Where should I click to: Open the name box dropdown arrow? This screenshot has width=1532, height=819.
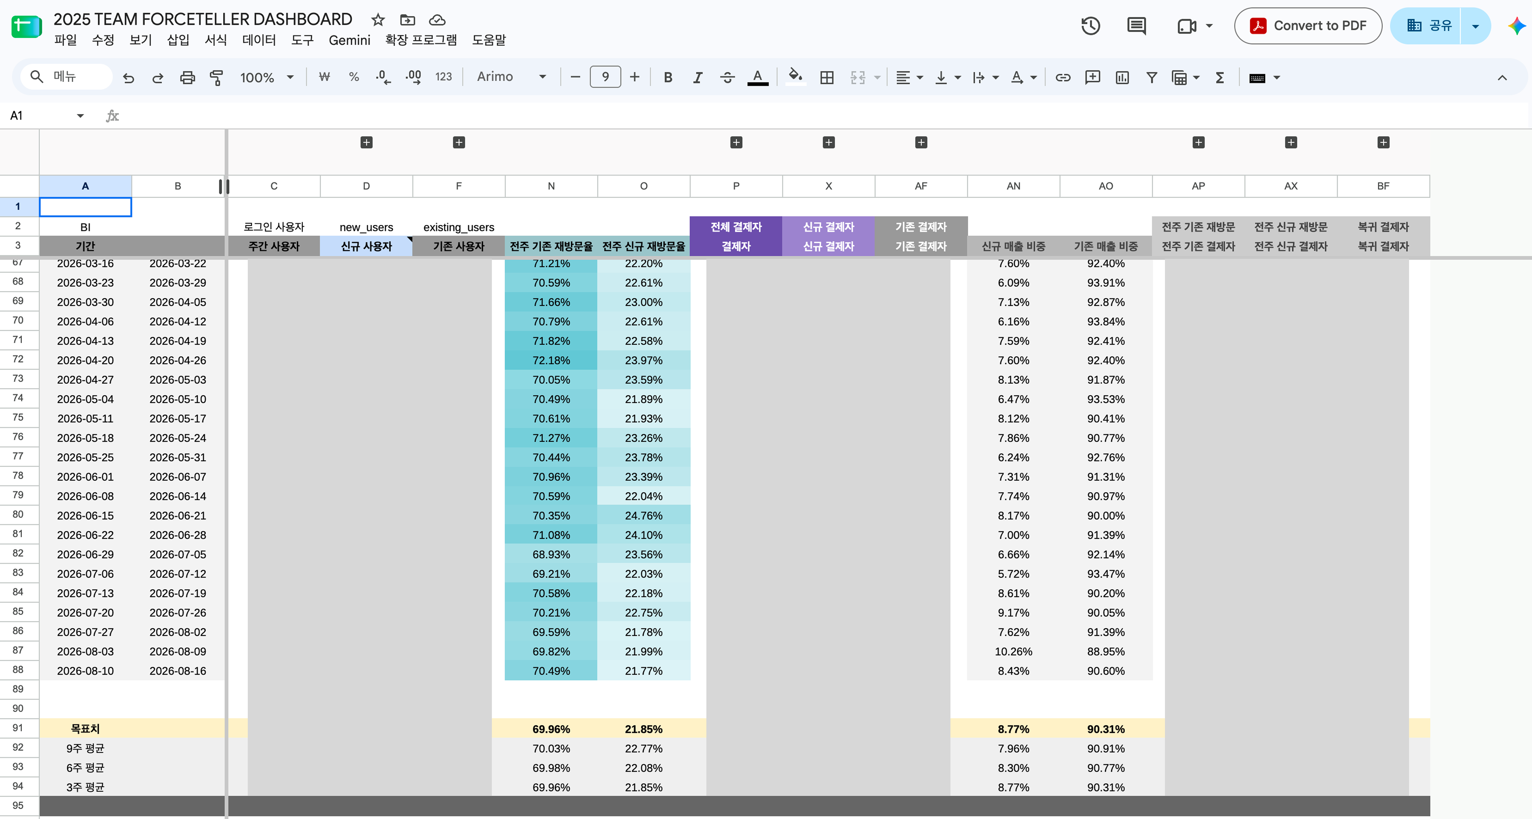pyautogui.click(x=80, y=115)
